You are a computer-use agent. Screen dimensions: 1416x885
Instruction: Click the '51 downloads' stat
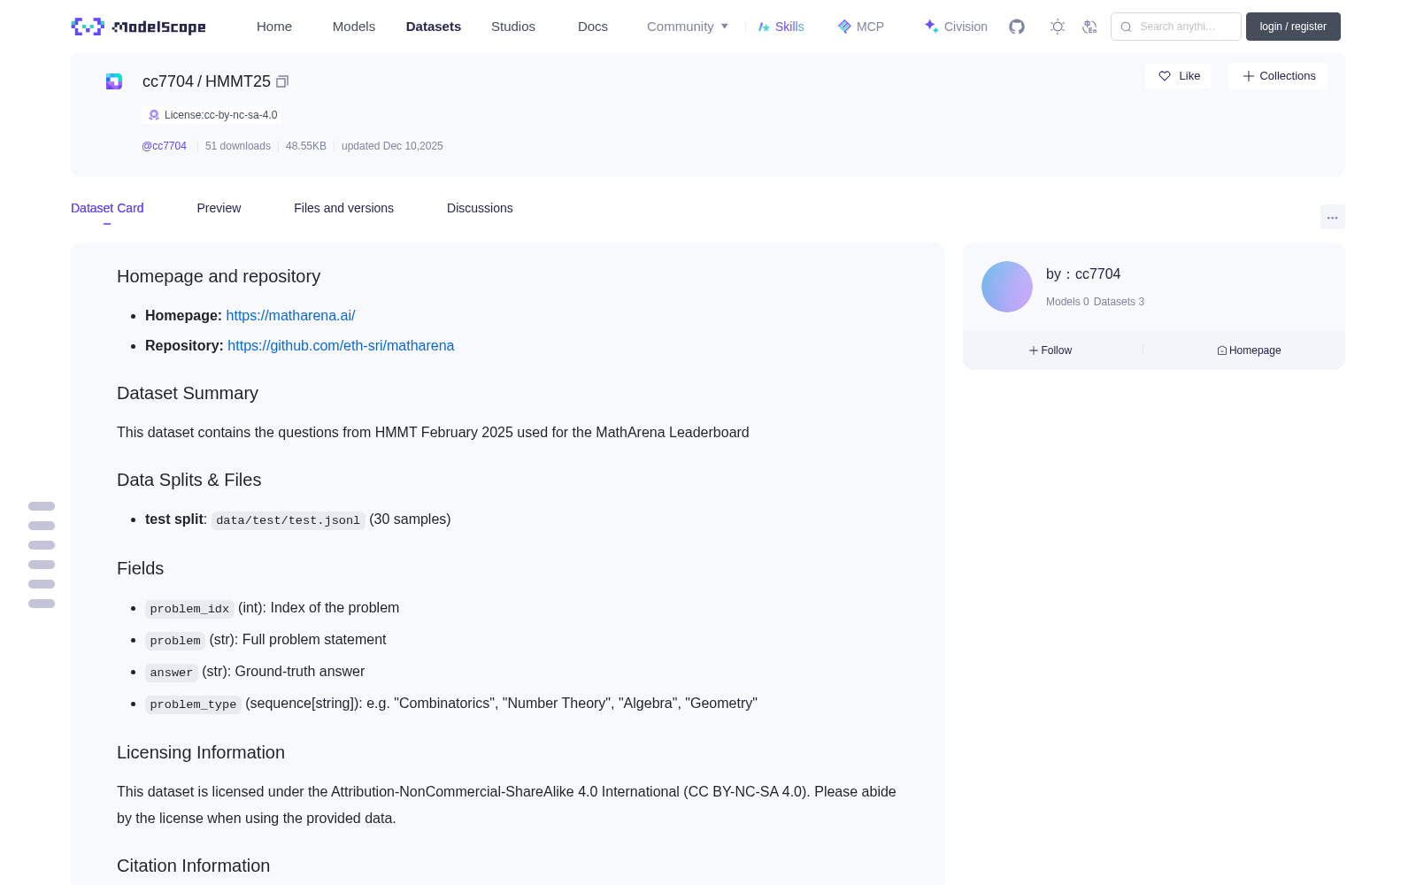(x=238, y=146)
